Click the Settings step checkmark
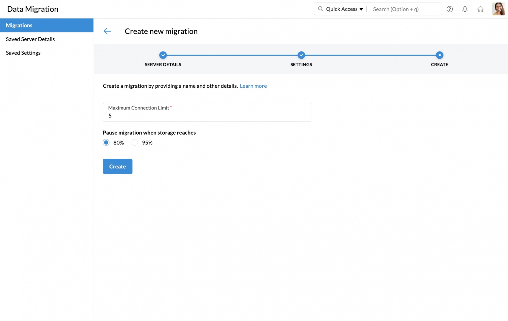 (x=301, y=55)
